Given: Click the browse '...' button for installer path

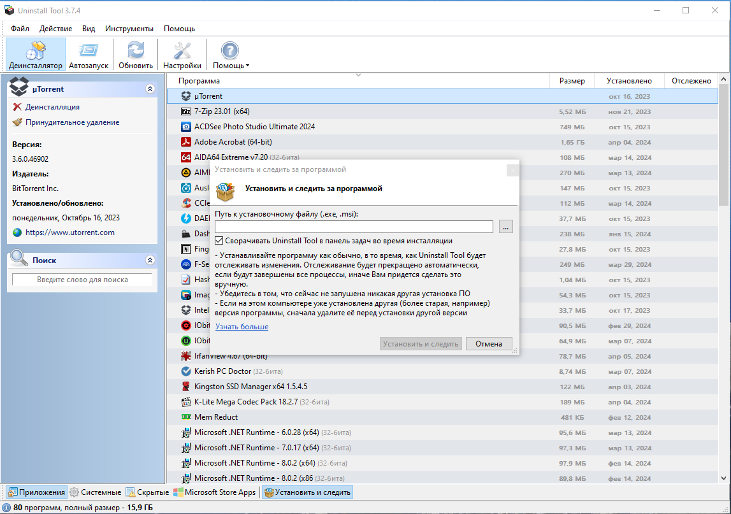Looking at the screenshot, I should point(506,227).
